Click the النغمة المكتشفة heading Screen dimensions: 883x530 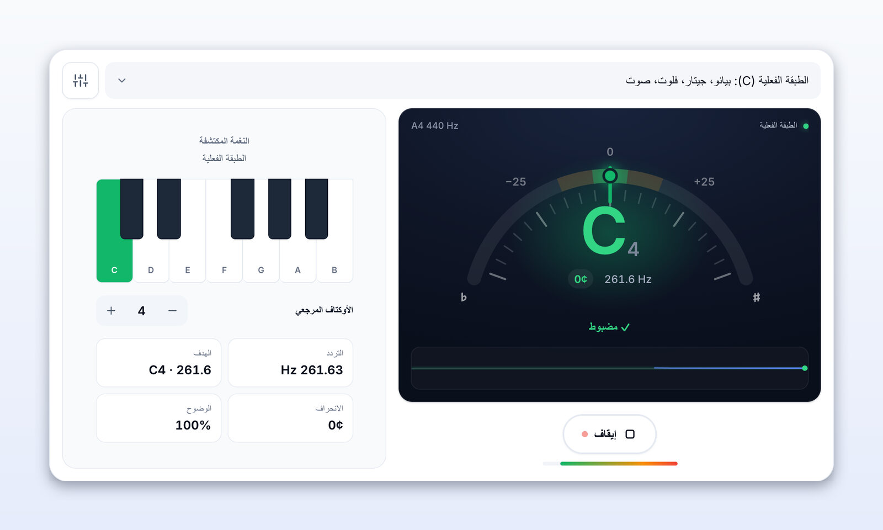click(224, 141)
